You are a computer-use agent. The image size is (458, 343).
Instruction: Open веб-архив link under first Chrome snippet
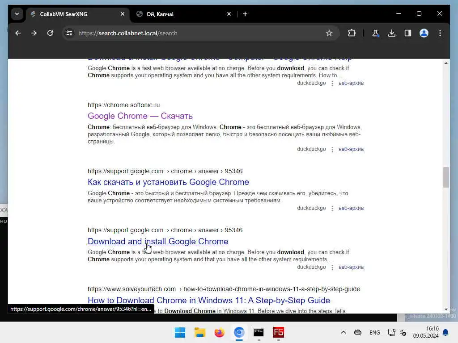coord(351,83)
